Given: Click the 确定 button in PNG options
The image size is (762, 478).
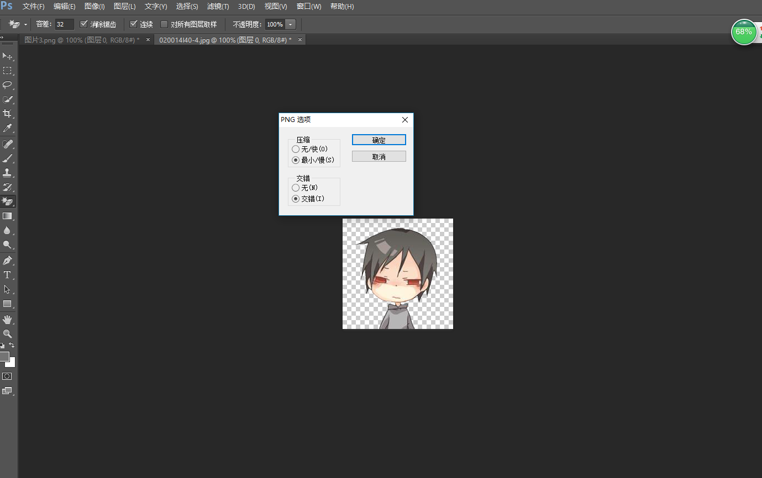Looking at the screenshot, I should pos(379,140).
